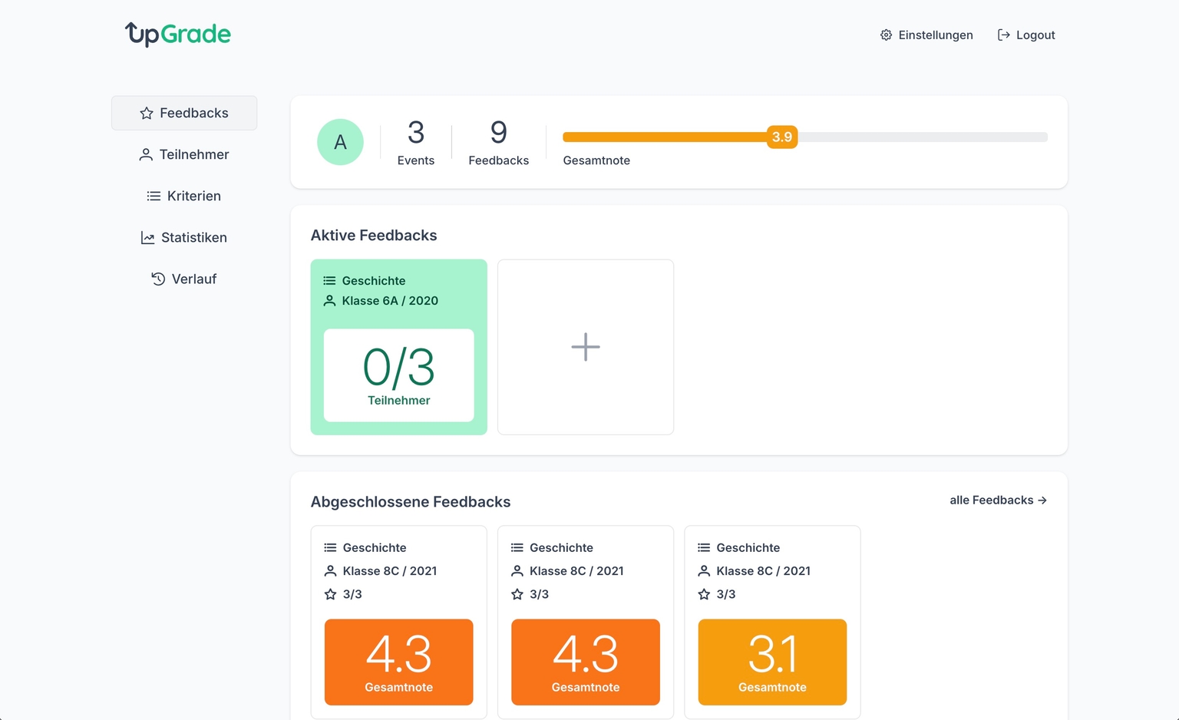The height and width of the screenshot is (720, 1179).
Task: Click Geschichte title in the green card
Action: tap(374, 280)
